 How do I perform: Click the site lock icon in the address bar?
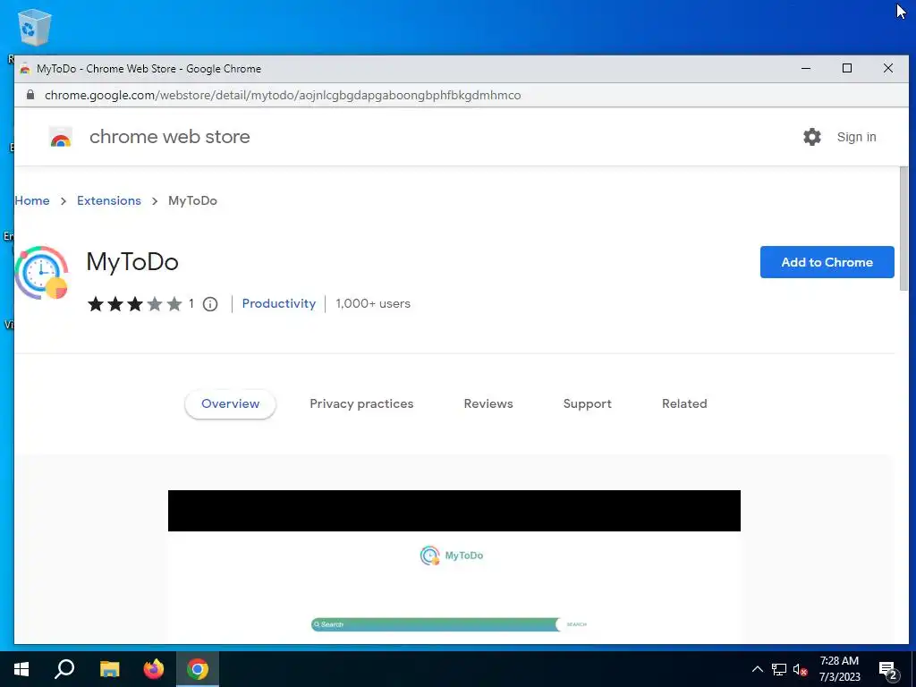[x=30, y=95]
